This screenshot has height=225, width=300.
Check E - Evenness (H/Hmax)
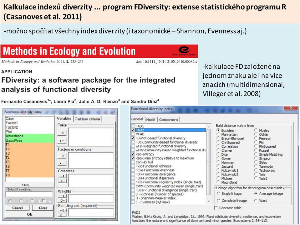coord(133,202)
